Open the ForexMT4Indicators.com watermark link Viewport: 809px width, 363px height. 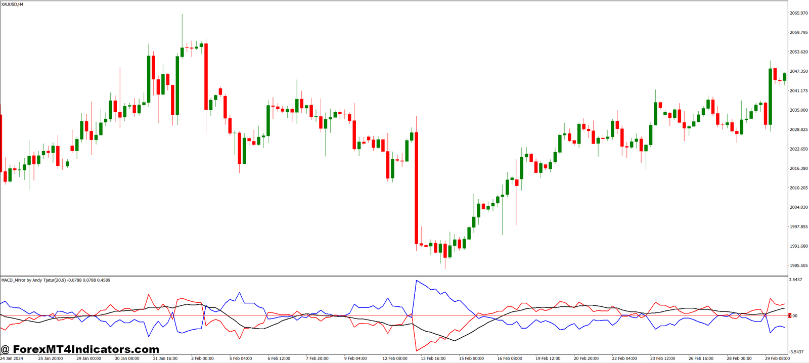pyautogui.click(x=80, y=349)
